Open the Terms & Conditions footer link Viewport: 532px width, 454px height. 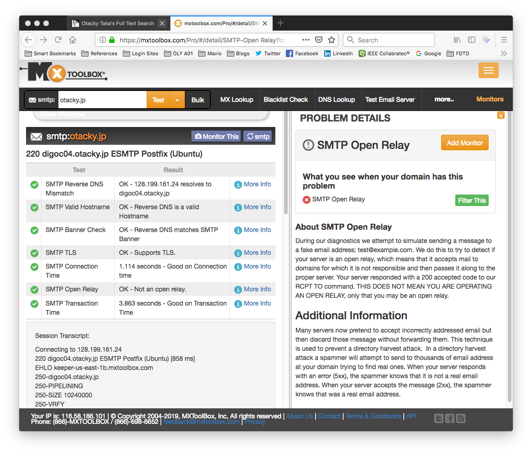[373, 416]
